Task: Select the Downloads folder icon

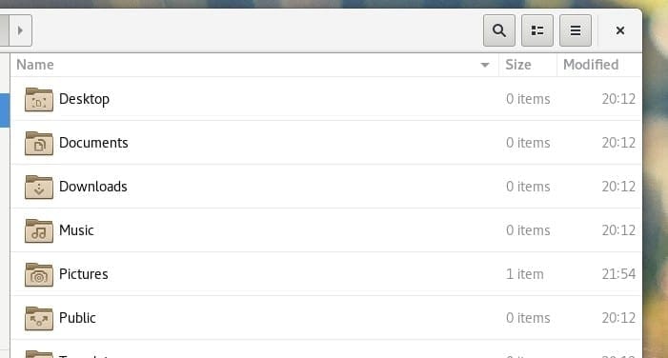Action: click(39, 187)
